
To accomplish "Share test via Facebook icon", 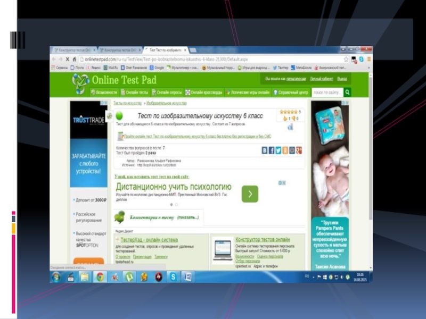I will click(x=272, y=150).
